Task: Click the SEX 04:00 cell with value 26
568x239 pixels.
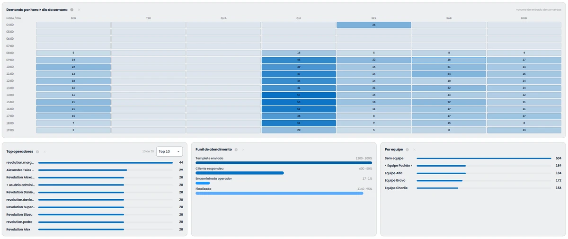Action: pos(374,25)
